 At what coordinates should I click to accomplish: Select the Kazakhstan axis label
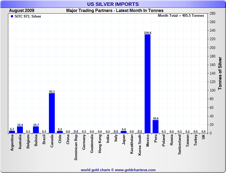pyautogui.click(x=132, y=144)
